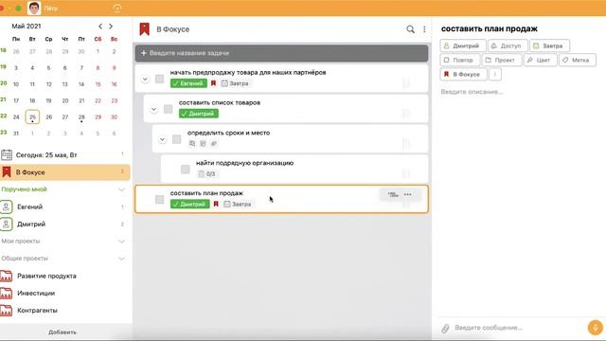Go to next month in calendar

(111, 26)
